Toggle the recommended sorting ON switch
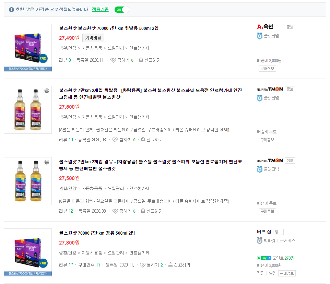 coord(121,10)
